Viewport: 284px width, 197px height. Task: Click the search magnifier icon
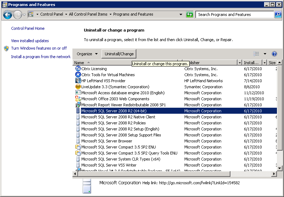(x=278, y=15)
